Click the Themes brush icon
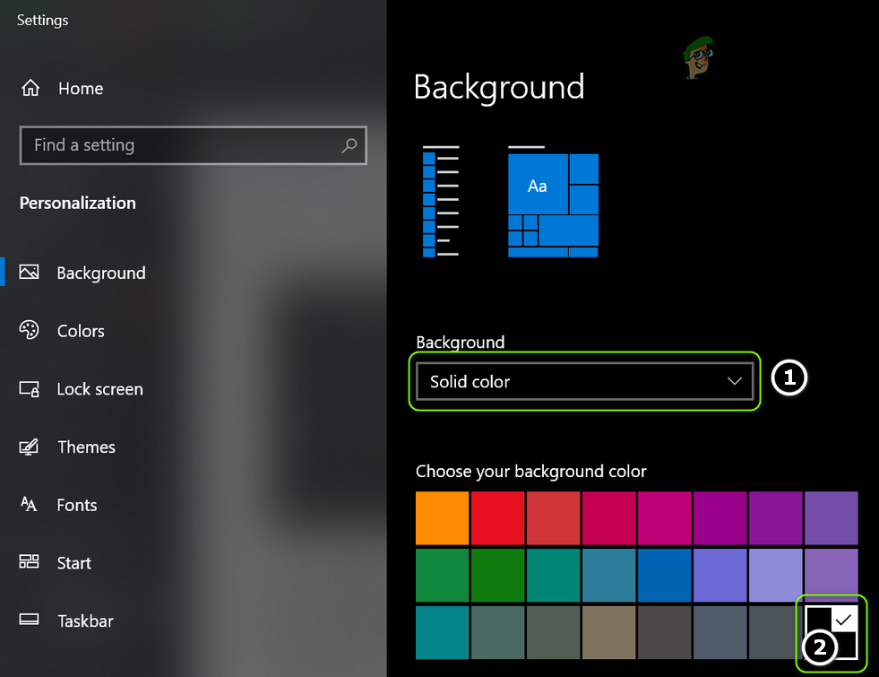The image size is (879, 677). tap(30, 447)
